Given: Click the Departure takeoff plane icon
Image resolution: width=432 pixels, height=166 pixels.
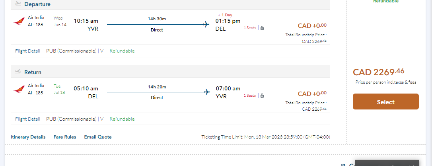Looking at the screenshot, I should click(x=18, y=4).
